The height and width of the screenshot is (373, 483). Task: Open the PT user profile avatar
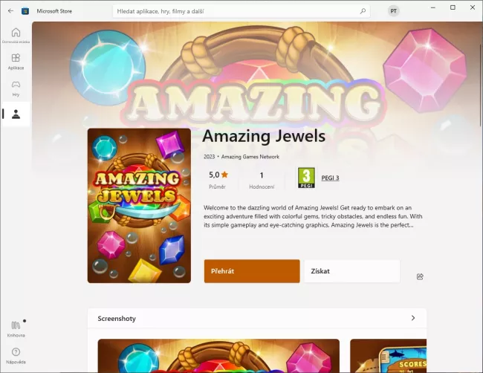393,11
